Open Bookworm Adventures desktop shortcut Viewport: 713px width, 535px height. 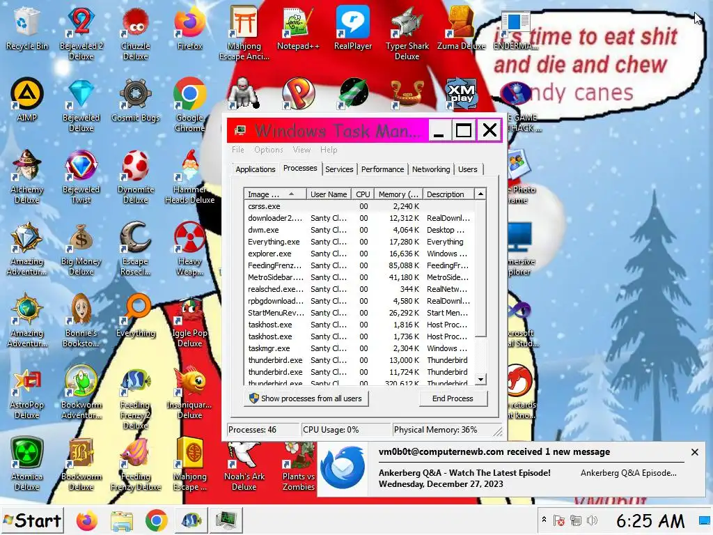point(81,393)
